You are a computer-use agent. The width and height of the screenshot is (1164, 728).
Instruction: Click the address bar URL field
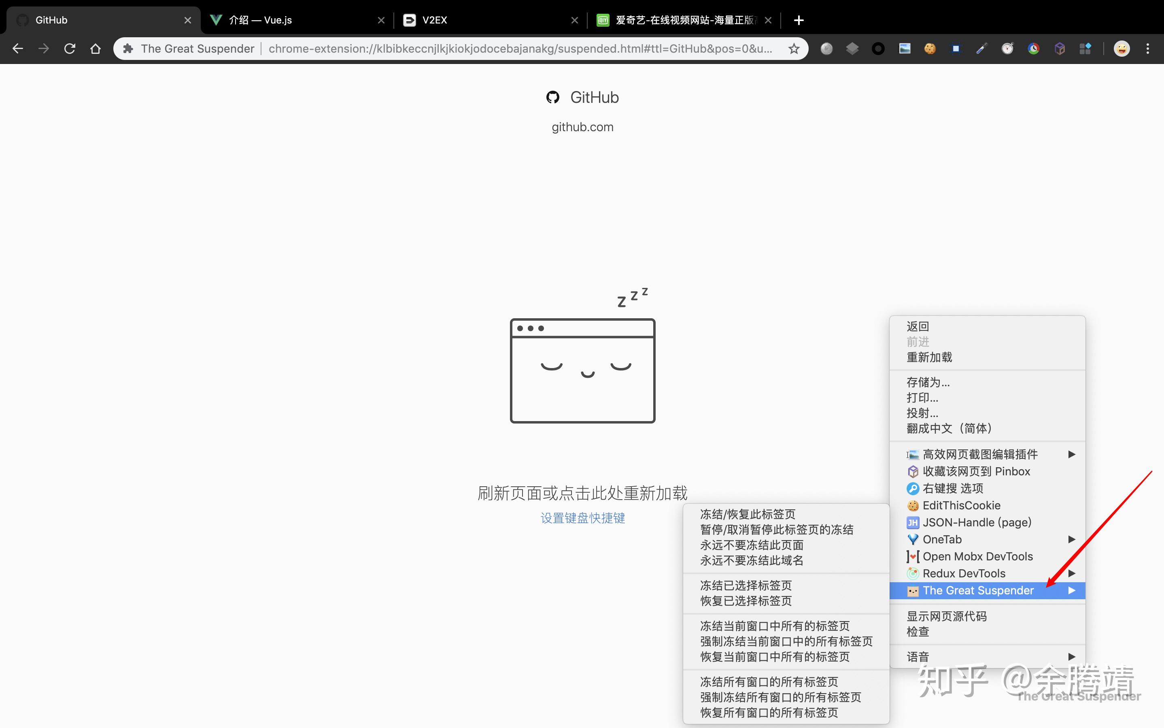pos(520,49)
